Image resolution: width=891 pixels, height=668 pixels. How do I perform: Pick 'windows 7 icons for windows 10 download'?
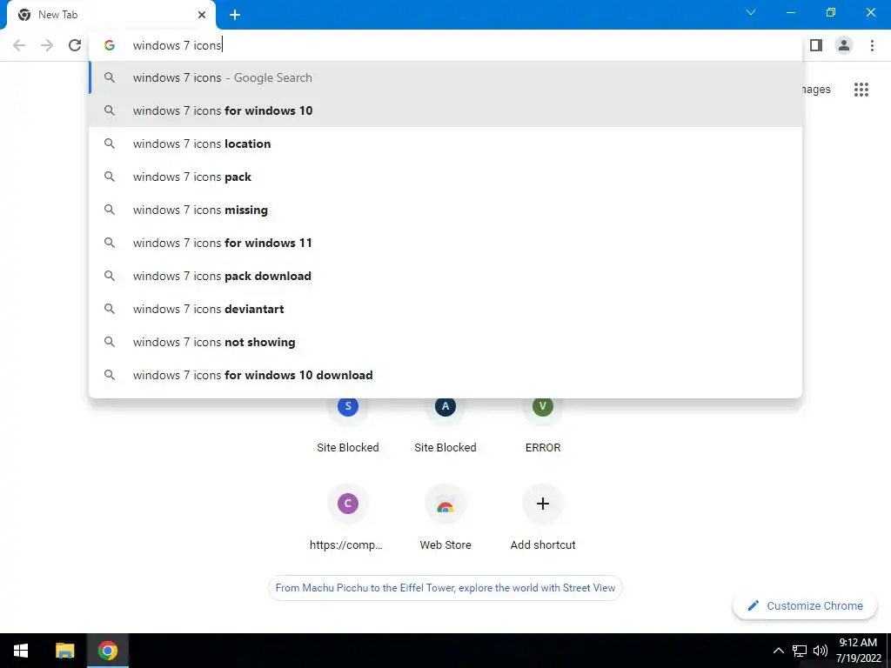click(x=445, y=375)
